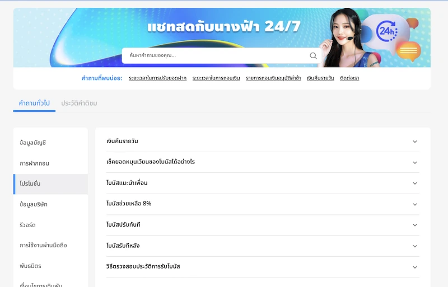Select การใช้งานผ่านมือถือ in the sidebar
The width and height of the screenshot is (448, 287).
click(50, 245)
